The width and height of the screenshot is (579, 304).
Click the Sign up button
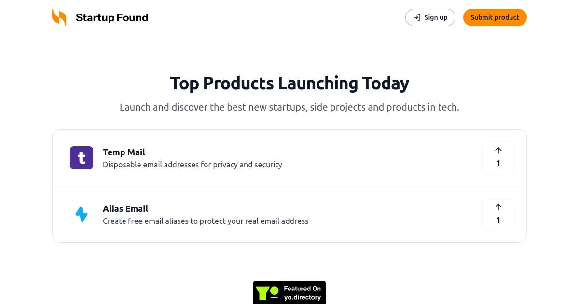point(430,17)
